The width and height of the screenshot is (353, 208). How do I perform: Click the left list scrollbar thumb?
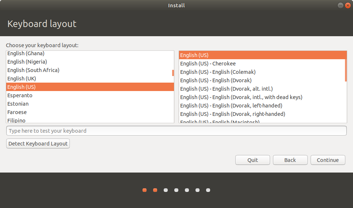coord(173,73)
